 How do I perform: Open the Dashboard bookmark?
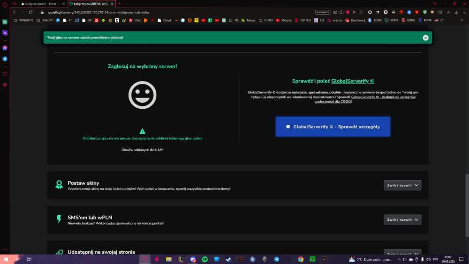pyautogui.click(x=355, y=20)
